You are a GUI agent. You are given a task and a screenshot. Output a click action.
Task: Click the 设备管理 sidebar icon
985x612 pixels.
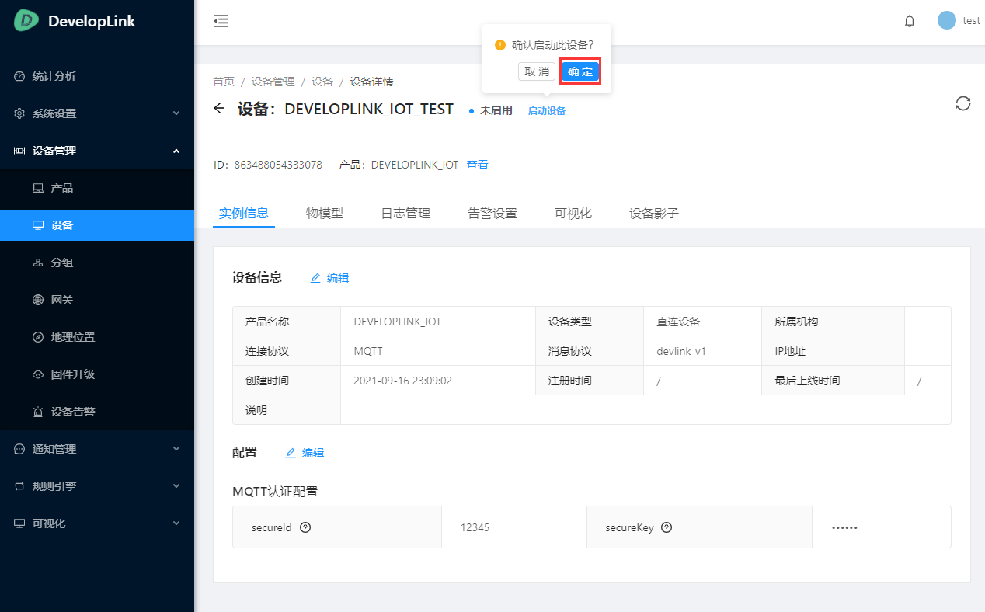pyautogui.click(x=19, y=151)
